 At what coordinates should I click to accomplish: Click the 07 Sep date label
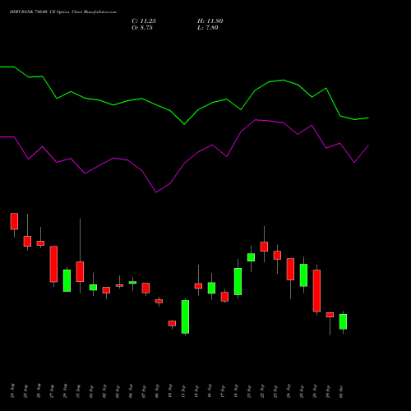click(x=144, y=391)
